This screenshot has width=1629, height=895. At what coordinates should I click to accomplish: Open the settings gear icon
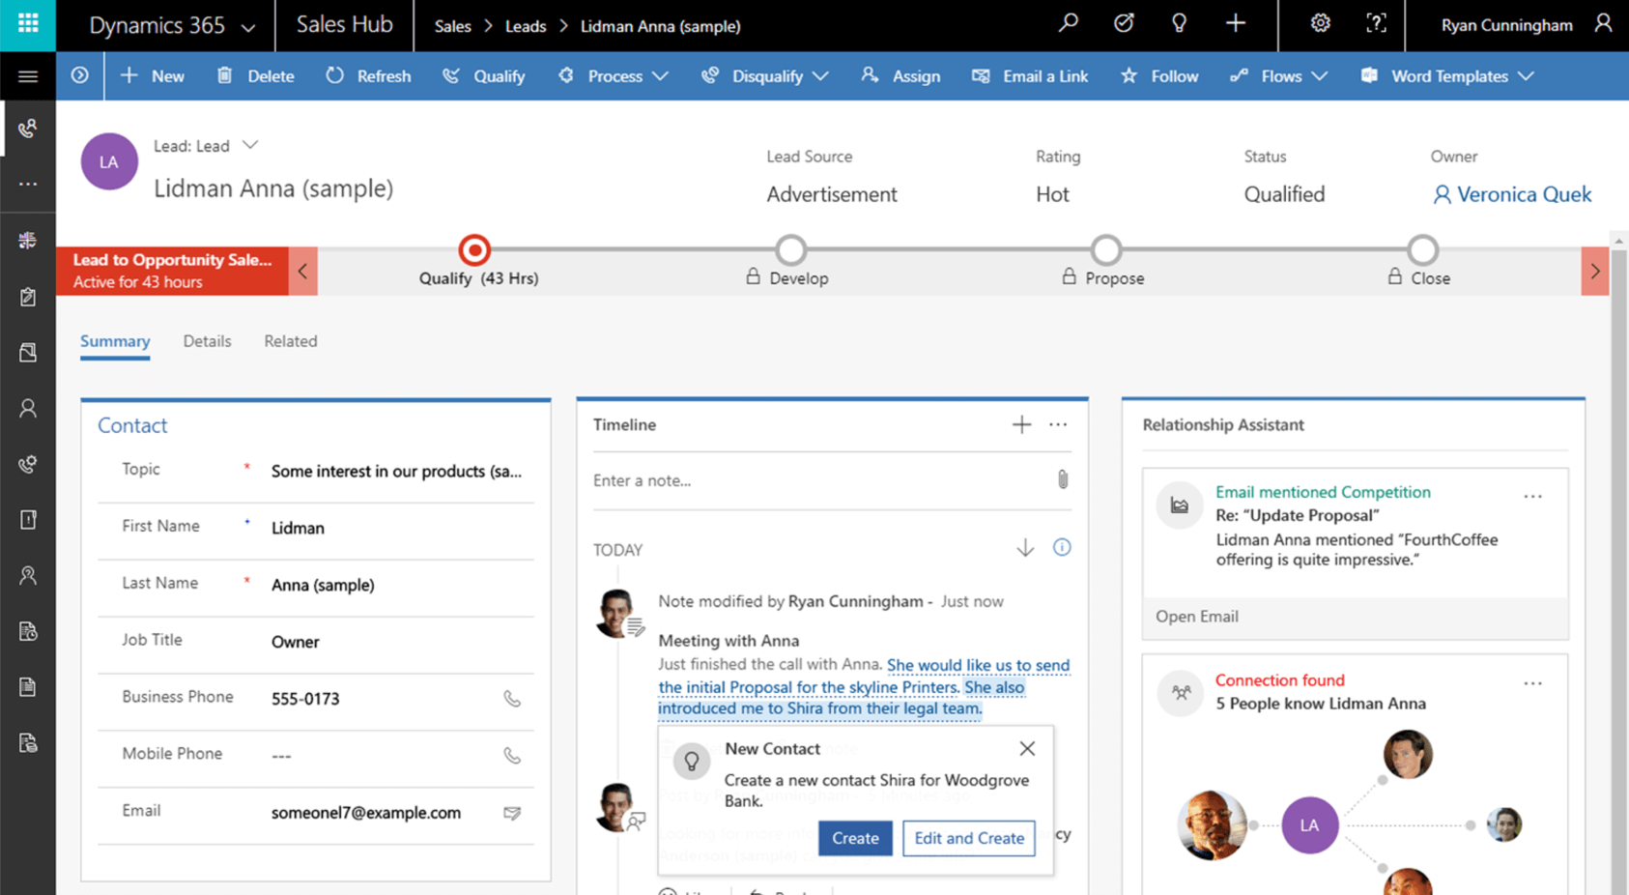[1320, 23]
